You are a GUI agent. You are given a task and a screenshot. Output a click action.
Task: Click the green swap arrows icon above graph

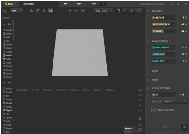click(x=140, y=90)
